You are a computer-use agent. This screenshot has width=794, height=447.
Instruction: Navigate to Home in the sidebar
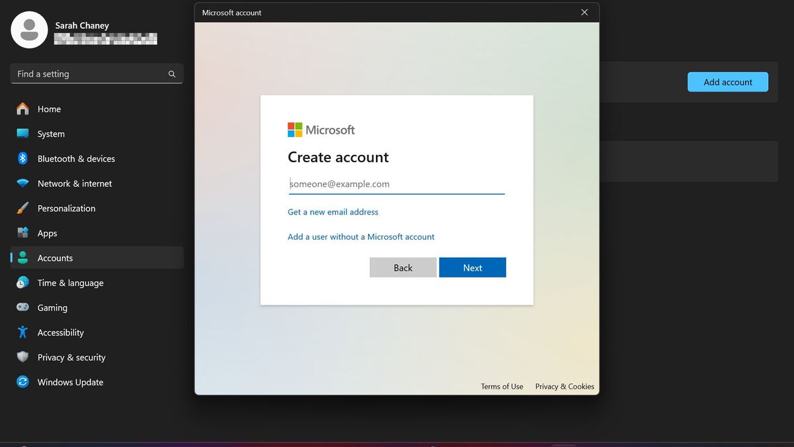(49, 109)
